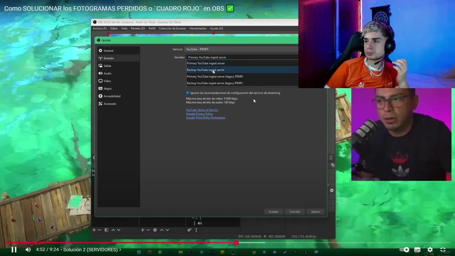This screenshot has height=256, width=455.
Task: Mute the YouTube player volume
Action: (28, 250)
